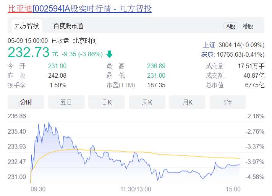
Task: Click the 换手率 value 1.50%
Action: point(58,85)
